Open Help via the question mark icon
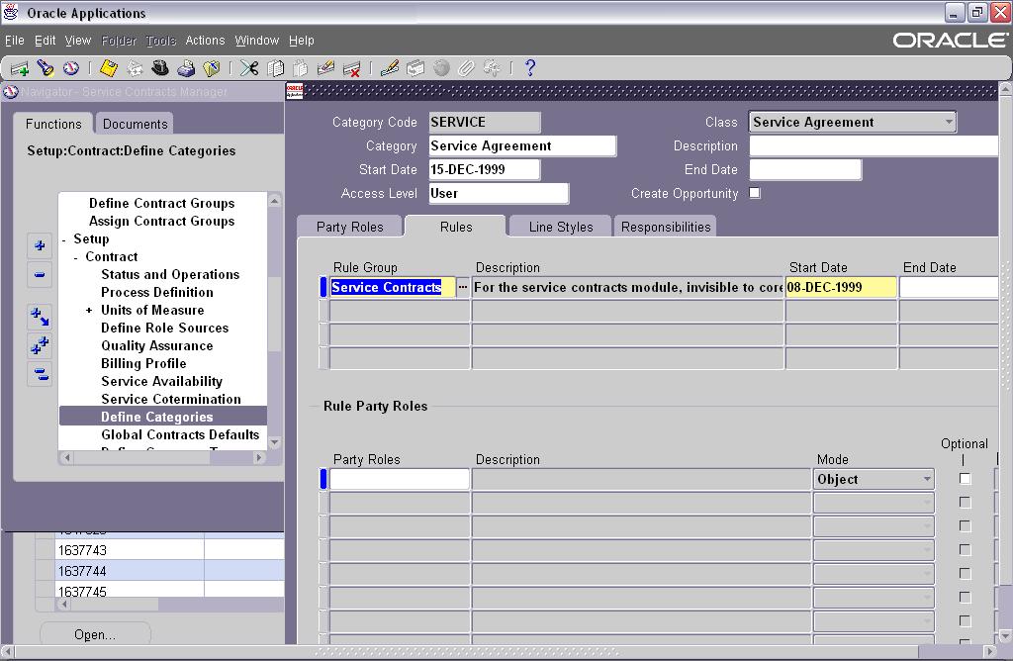Image resolution: width=1013 pixels, height=661 pixels. click(527, 68)
